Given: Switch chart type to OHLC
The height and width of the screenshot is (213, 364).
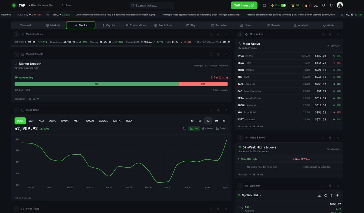Looking at the screenshot, I should [x=221, y=129].
